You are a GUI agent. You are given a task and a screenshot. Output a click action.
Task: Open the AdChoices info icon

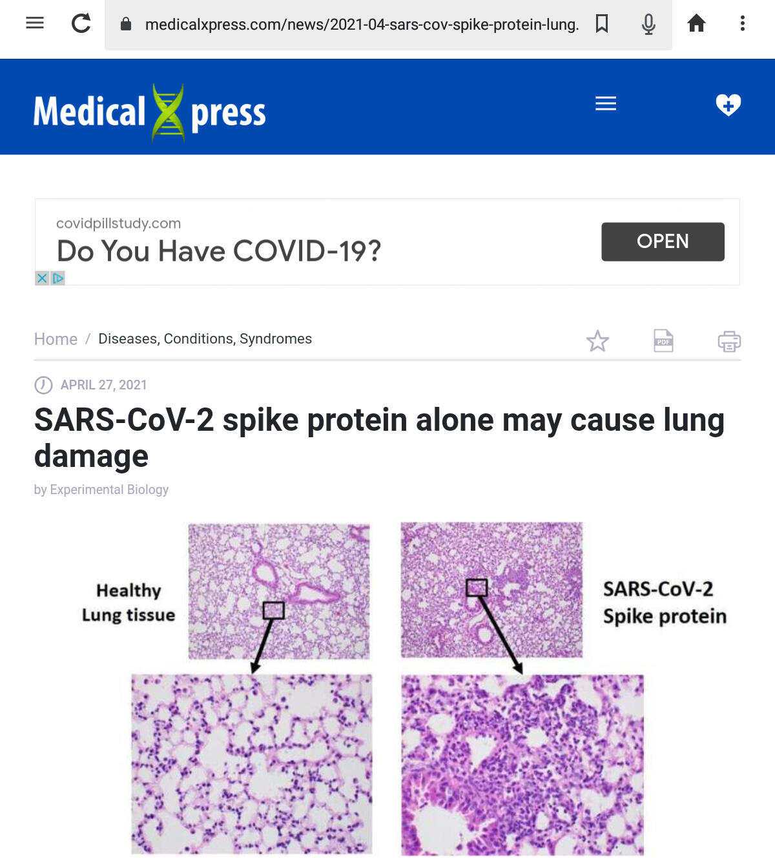point(58,278)
